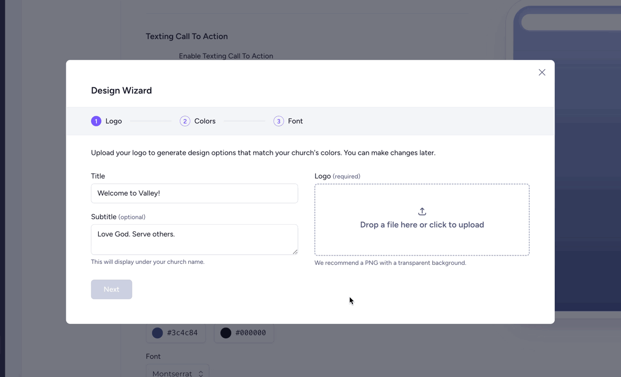Click the #3c4c84 color circle icon
This screenshot has width=621, height=377.
click(157, 333)
